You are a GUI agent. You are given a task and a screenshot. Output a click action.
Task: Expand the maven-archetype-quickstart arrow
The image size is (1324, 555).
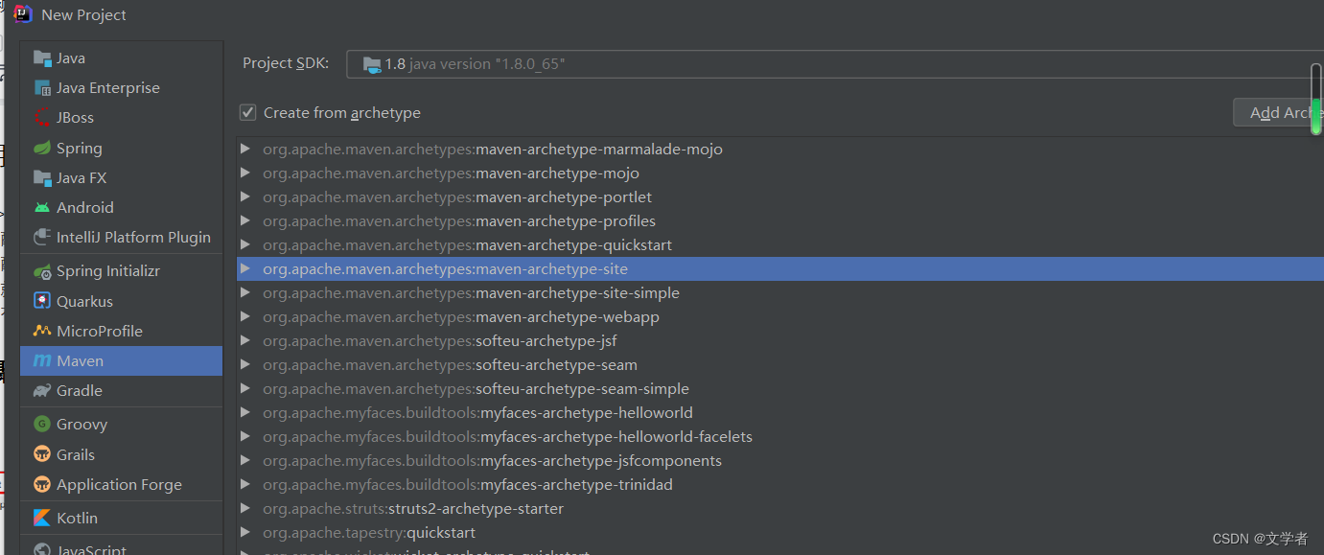coord(245,244)
